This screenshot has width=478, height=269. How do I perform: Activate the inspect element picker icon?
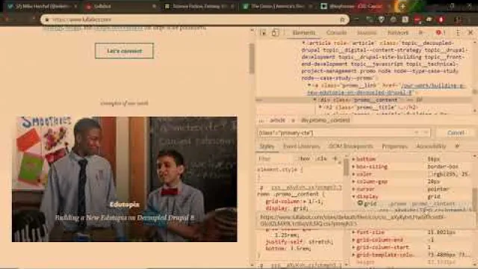[263, 33]
